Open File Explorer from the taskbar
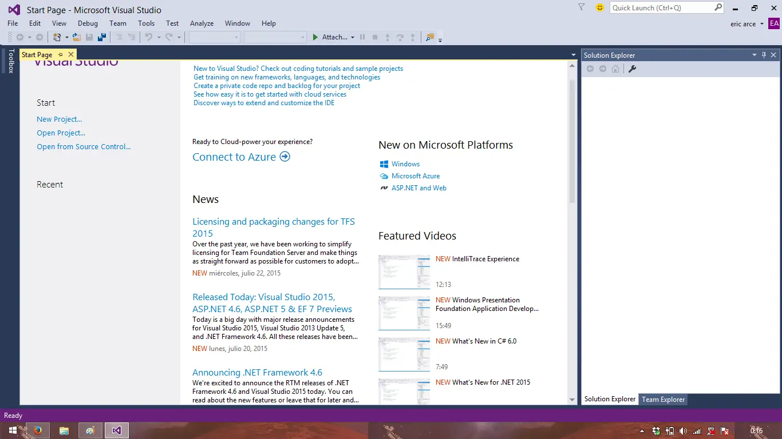Screen dimensions: 782x439 click(x=64, y=430)
